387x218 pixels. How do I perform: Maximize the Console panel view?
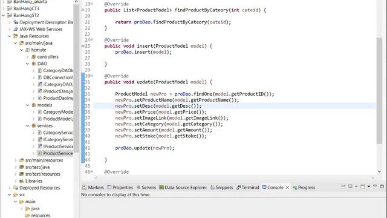pos(382,187)
